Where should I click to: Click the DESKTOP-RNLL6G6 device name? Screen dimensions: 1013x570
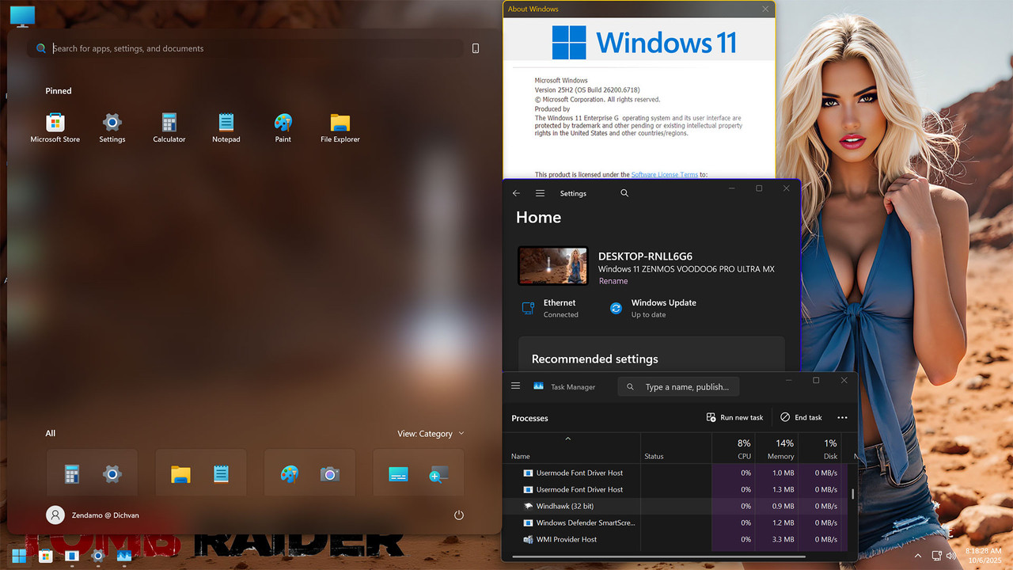point(645,256)
